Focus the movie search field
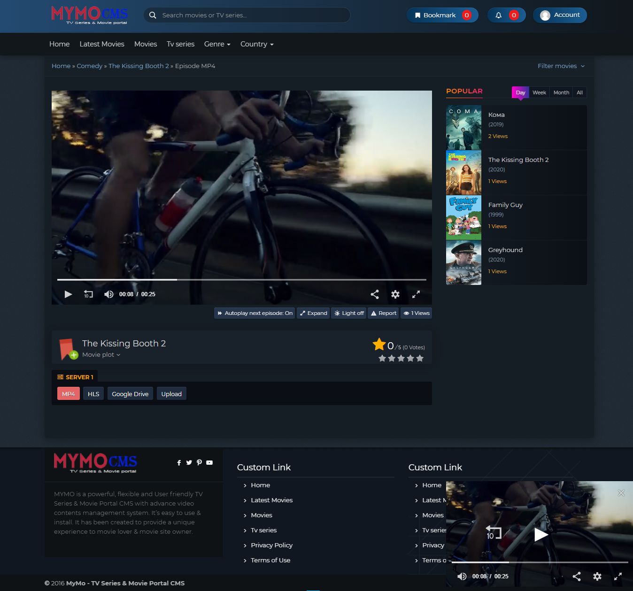Screen dimensions: 633x591 tap(247, 15)
